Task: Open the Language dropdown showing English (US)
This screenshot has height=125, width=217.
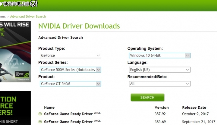Action: tap(159, 70)
